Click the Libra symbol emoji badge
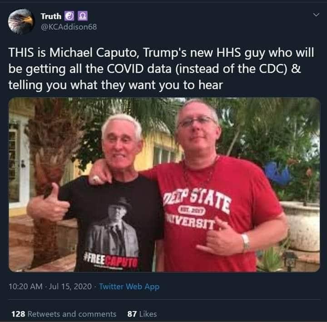327x322 pixels. [x=83, y=16]
